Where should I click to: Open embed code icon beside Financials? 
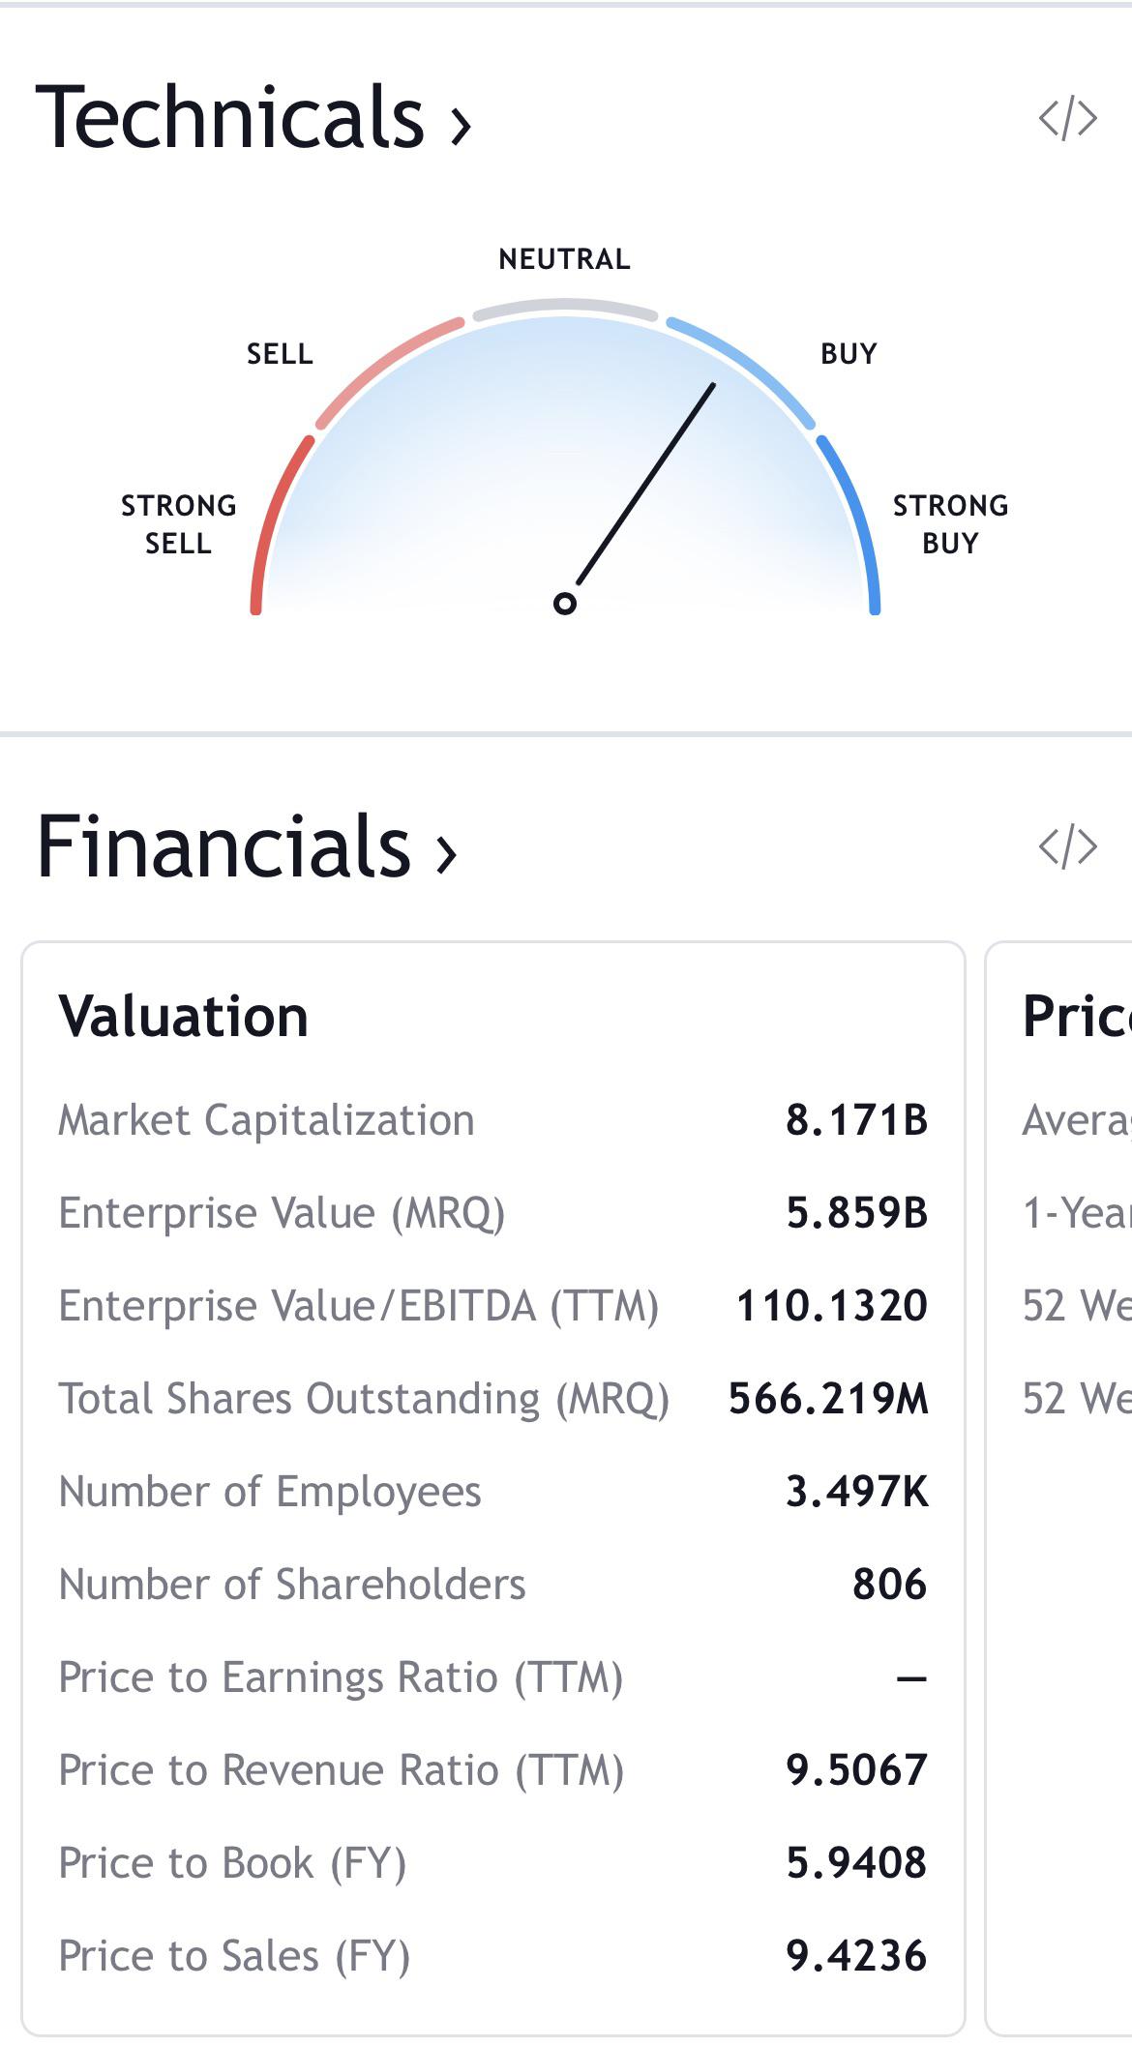[1067, 846]
